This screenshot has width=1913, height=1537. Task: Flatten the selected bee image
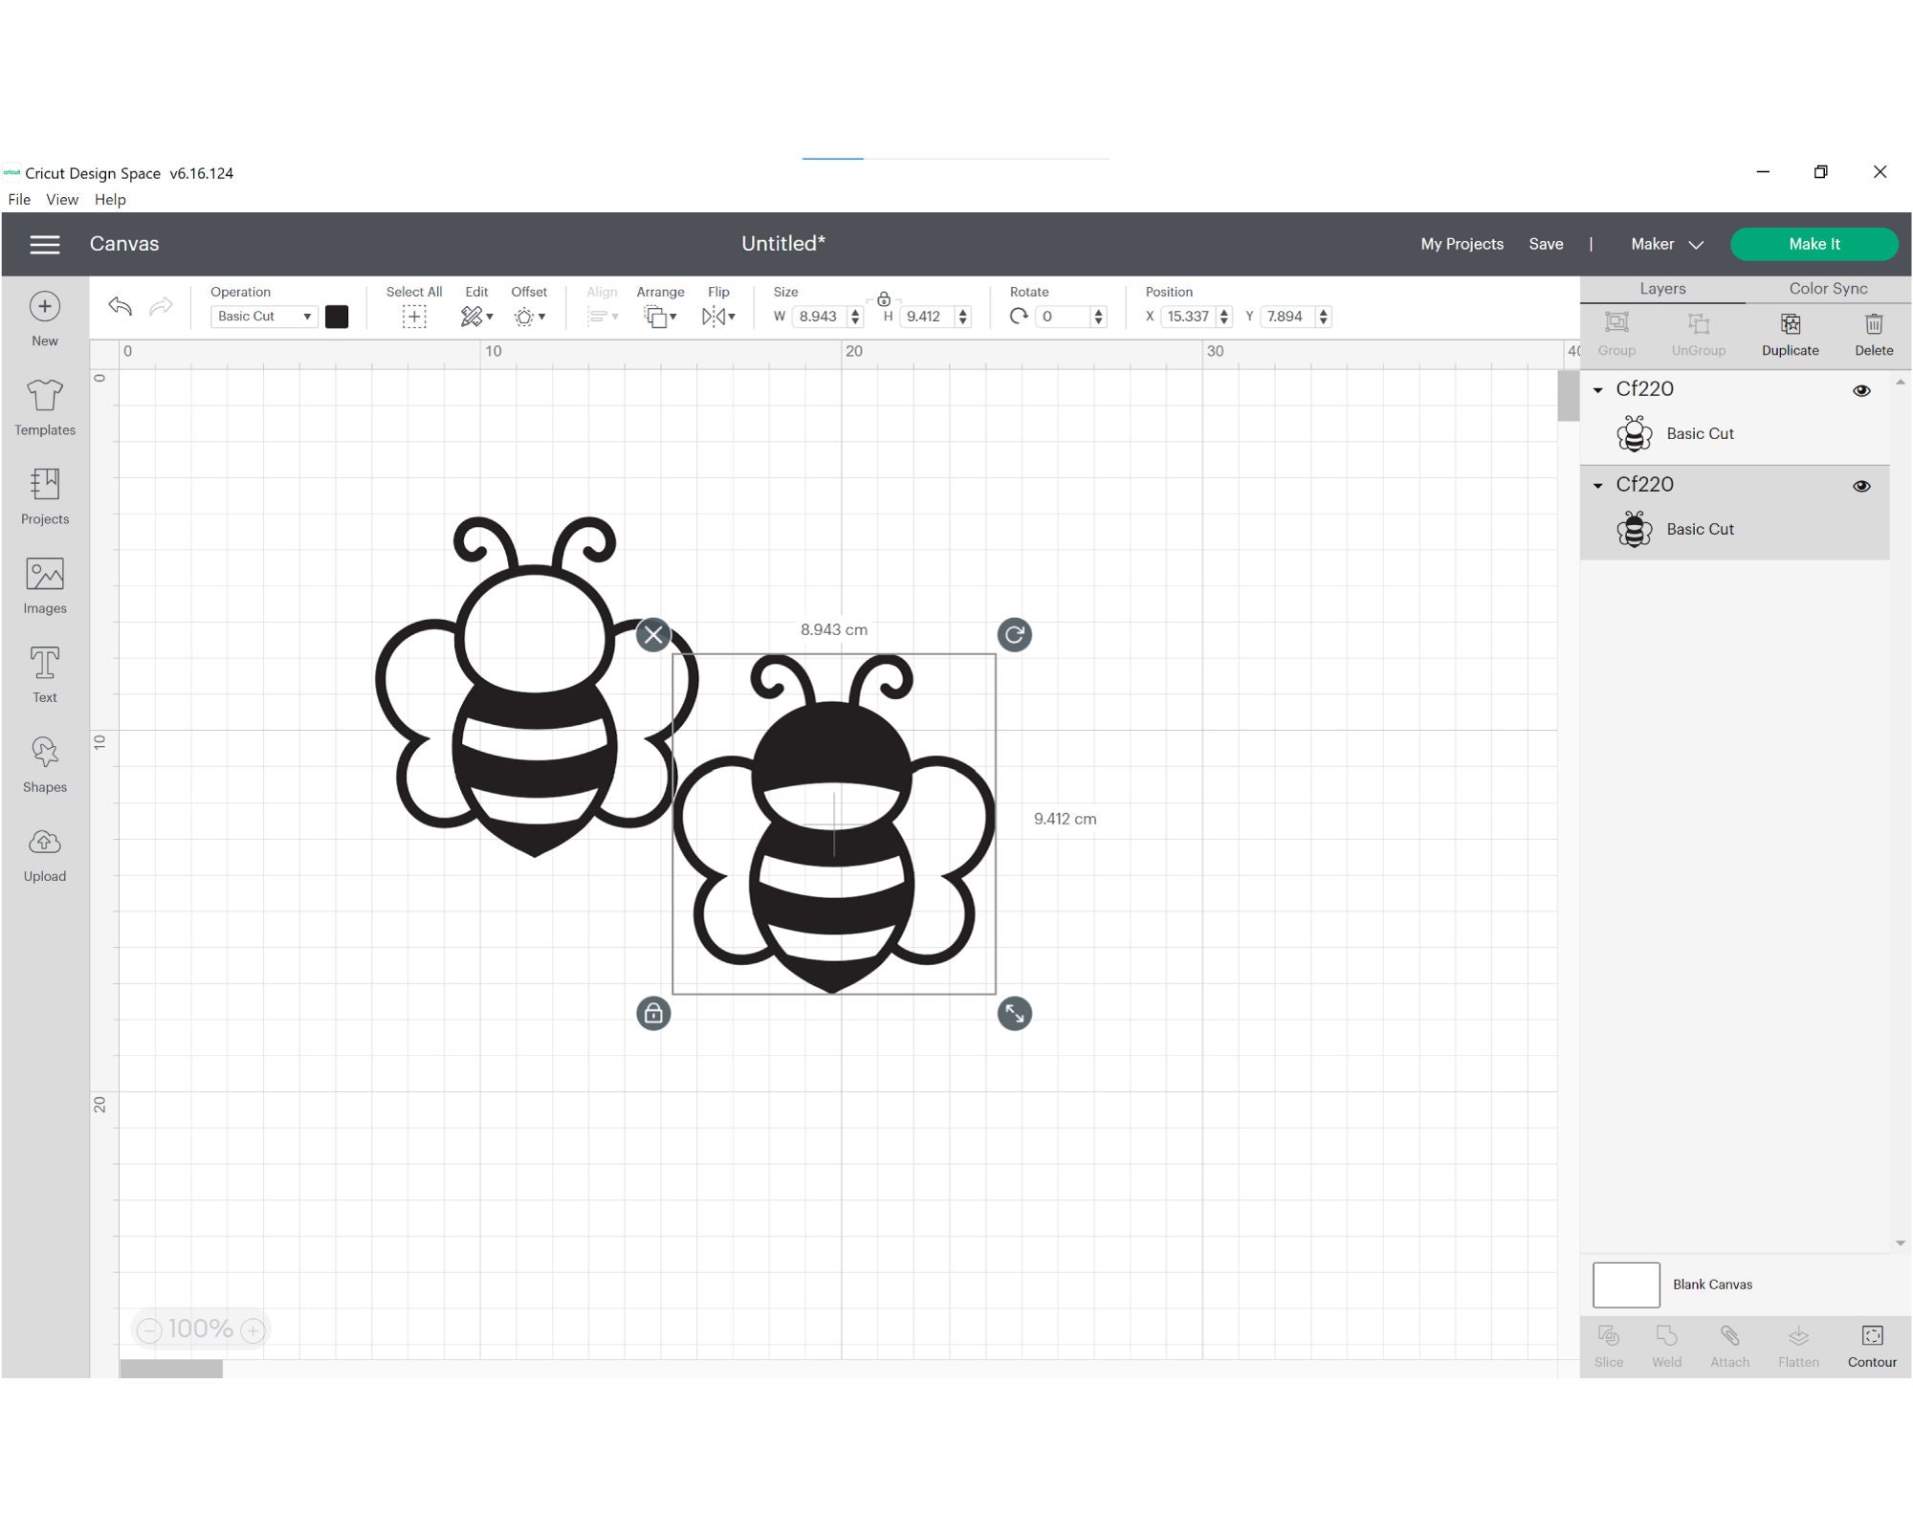pos(1799,1344)
